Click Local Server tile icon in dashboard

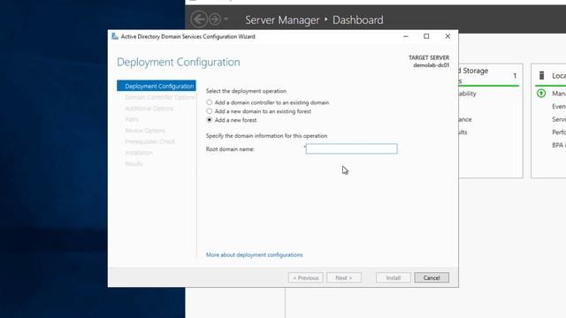(x=541, y=75)
